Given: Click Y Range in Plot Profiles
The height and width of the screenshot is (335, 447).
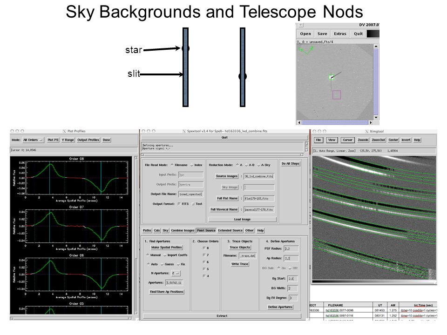Looking at the screenshot, I should click(x=68, y=140).
